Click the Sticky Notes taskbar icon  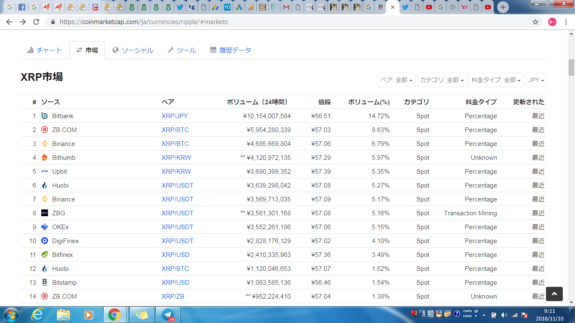tap(141, 315)
